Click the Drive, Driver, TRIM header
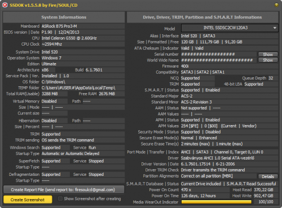 202,17
